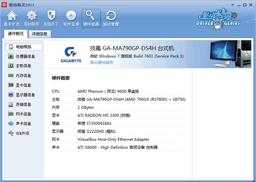Click the 导出硬件报告 link
The image size is (256, 182).
tap(101, 63)
